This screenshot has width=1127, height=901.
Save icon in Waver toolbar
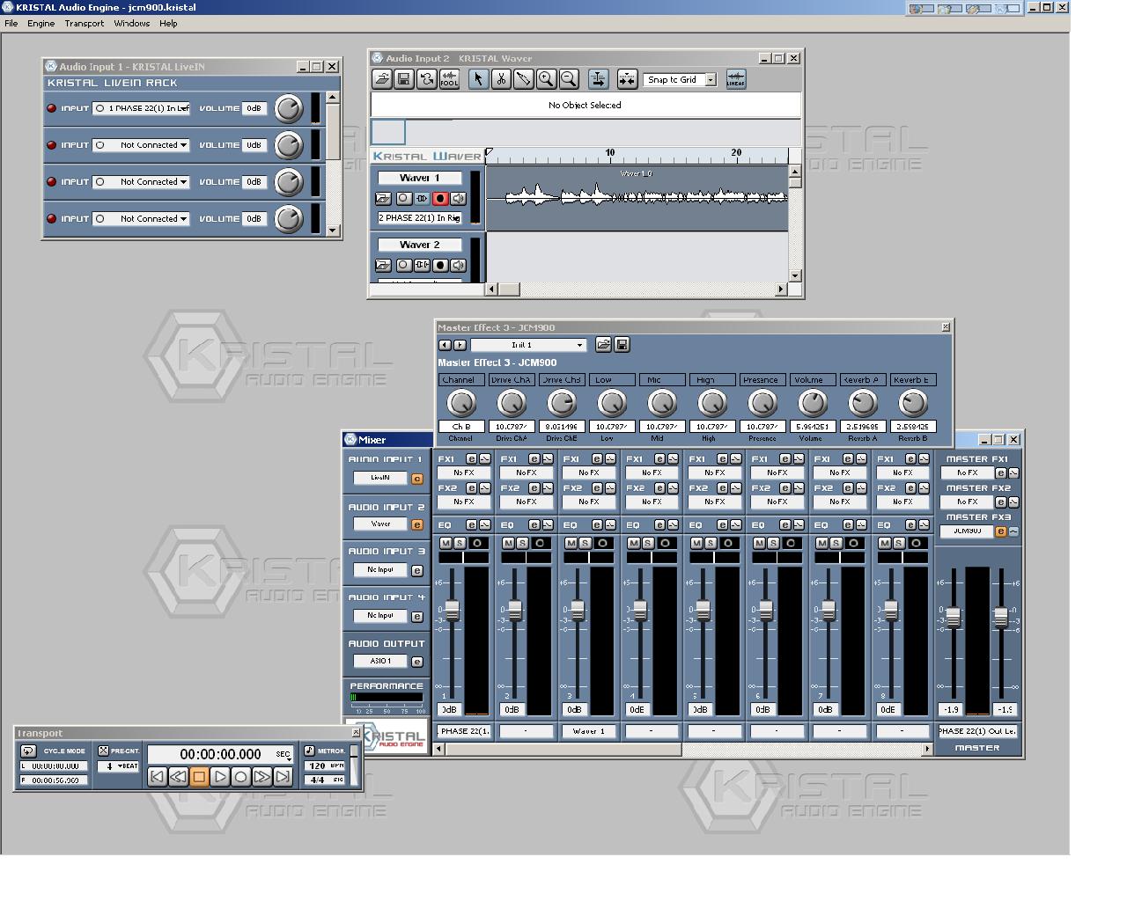(x=404, y=79)
